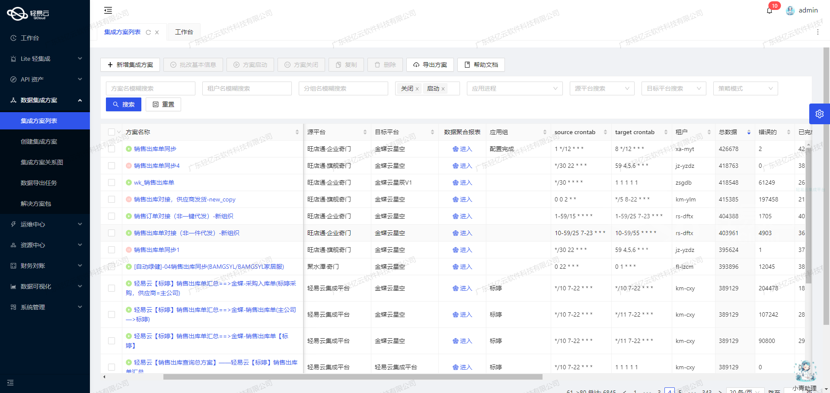The height and width of the screenshot is (393, 830).
Task: Sort by 目标平台 column
Action: pos(432,132)
